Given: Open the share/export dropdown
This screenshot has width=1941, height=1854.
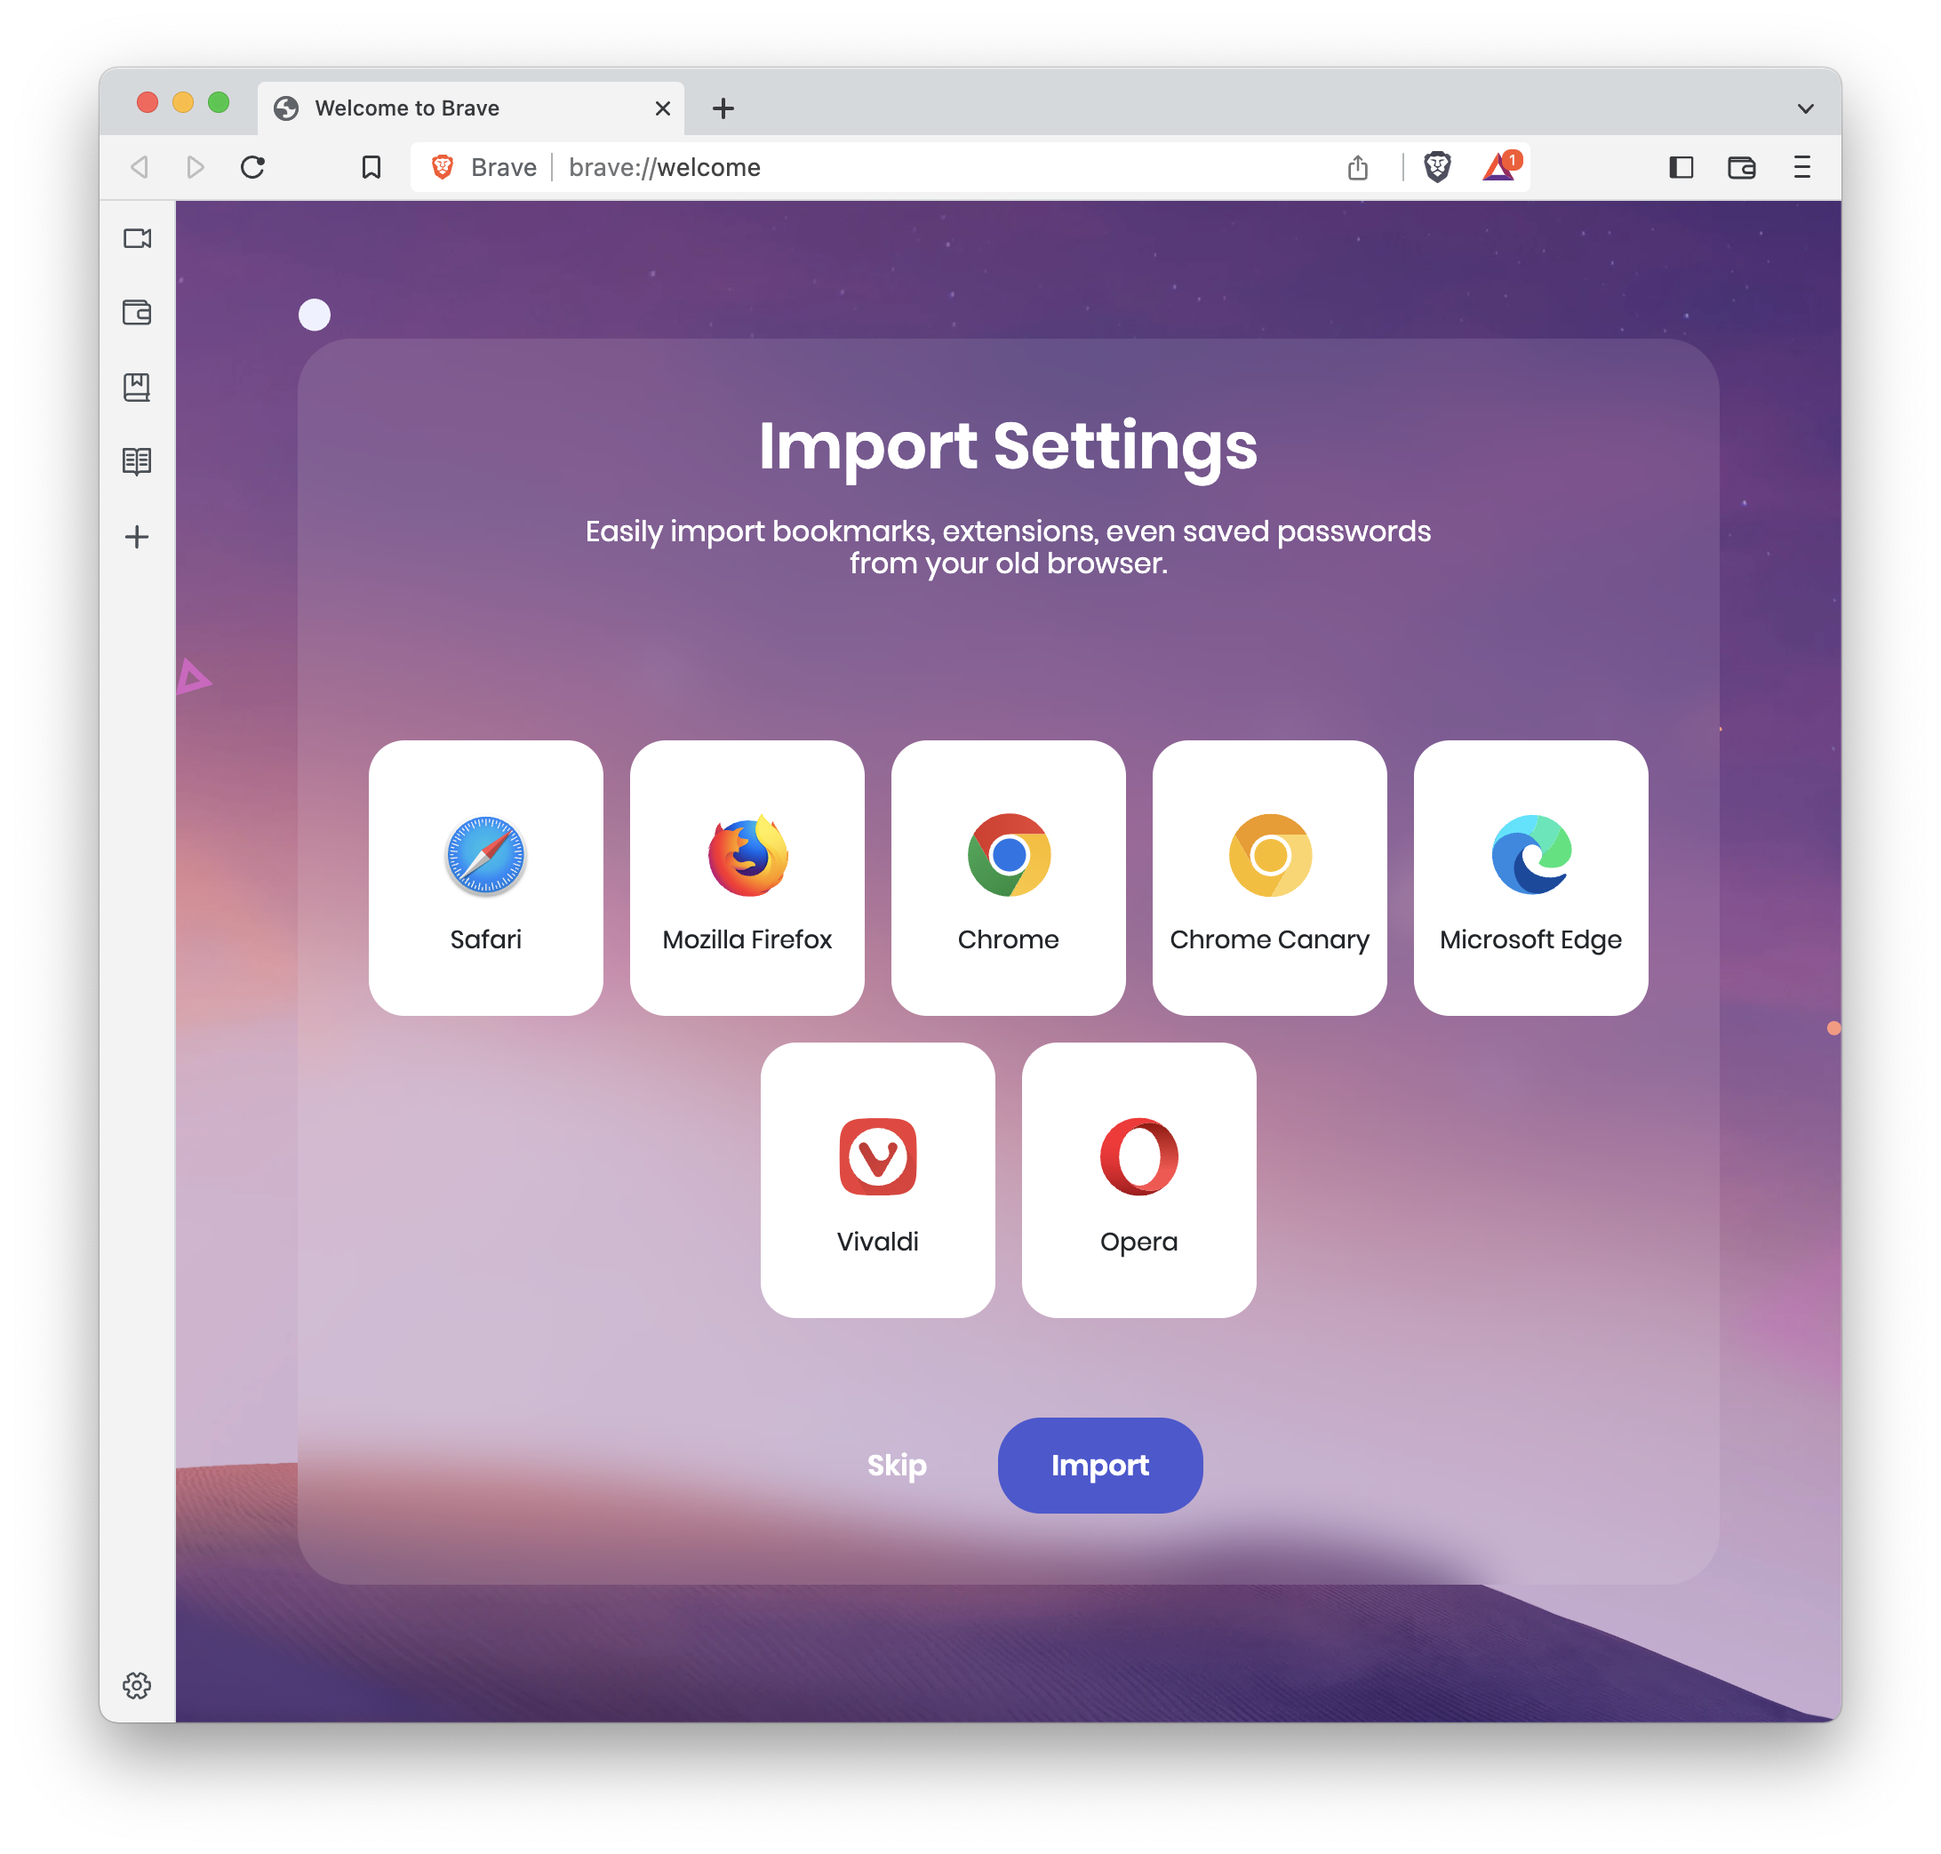Looking at the screenshot, I should [1364, 166].
